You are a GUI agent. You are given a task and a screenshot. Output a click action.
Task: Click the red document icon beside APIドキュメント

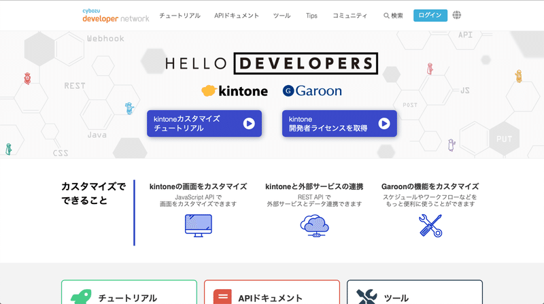[222, 297]
